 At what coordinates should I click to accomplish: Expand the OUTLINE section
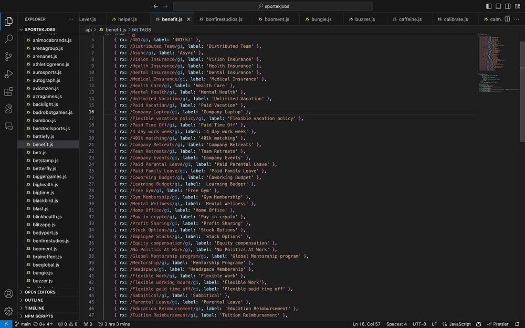pyautogui.click(x=48, y=300)
